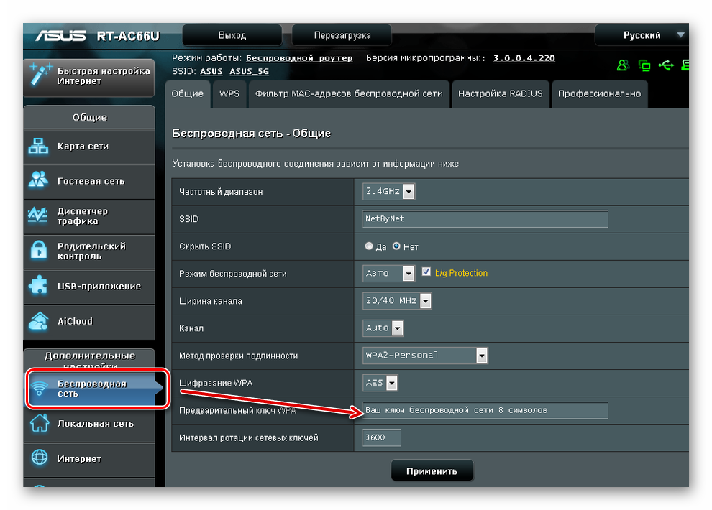Toggle the b/g Protection checkbox
The height and width of the screenshot is (510, 712).
tap(426, 273)
